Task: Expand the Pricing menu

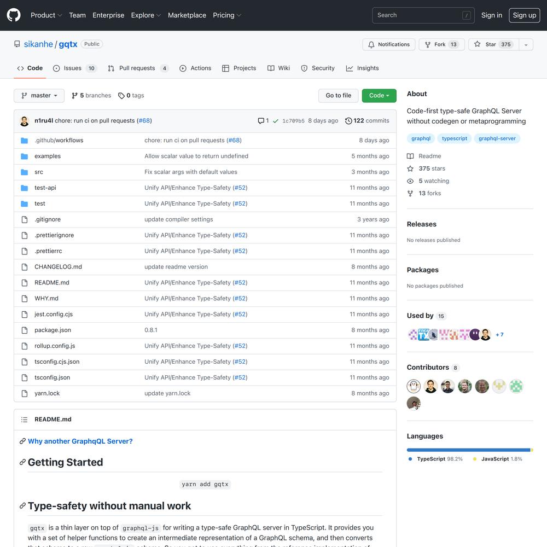Action: 227,15
